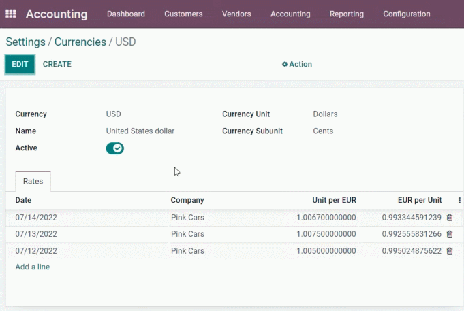This screenshot has height=311, width=464.
Task: Delete the 07/14/2022 rate row
Action: coord(450,218)
